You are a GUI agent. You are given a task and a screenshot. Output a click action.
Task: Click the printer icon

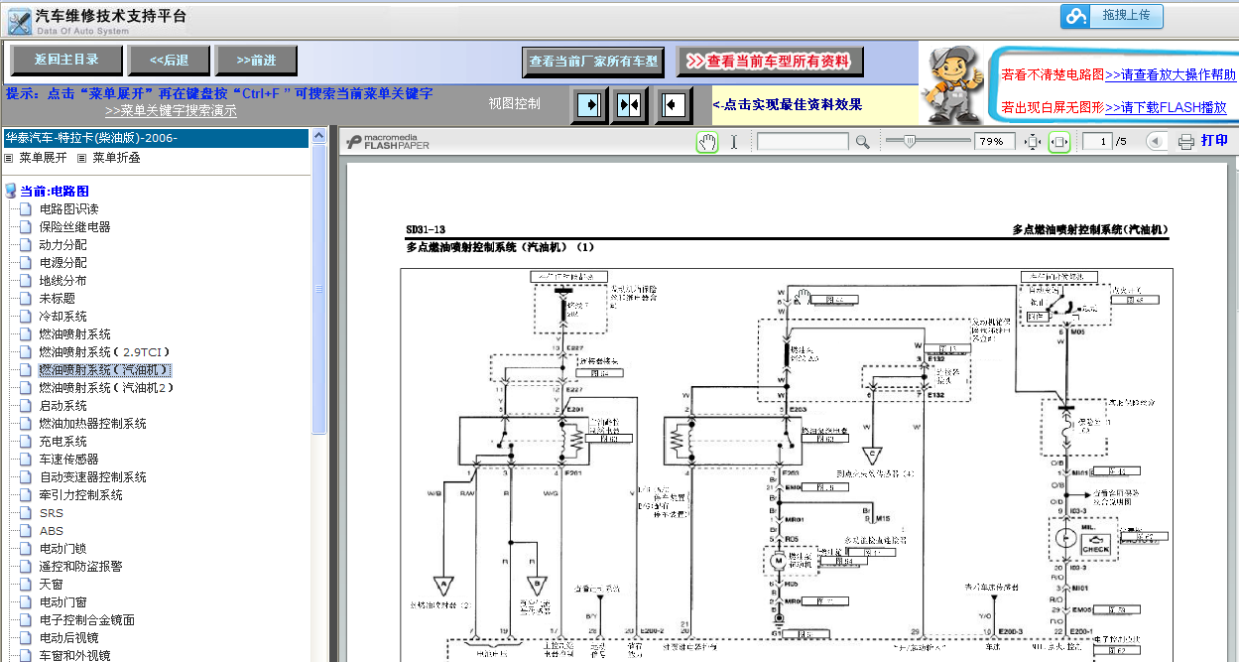(1185, 142)
